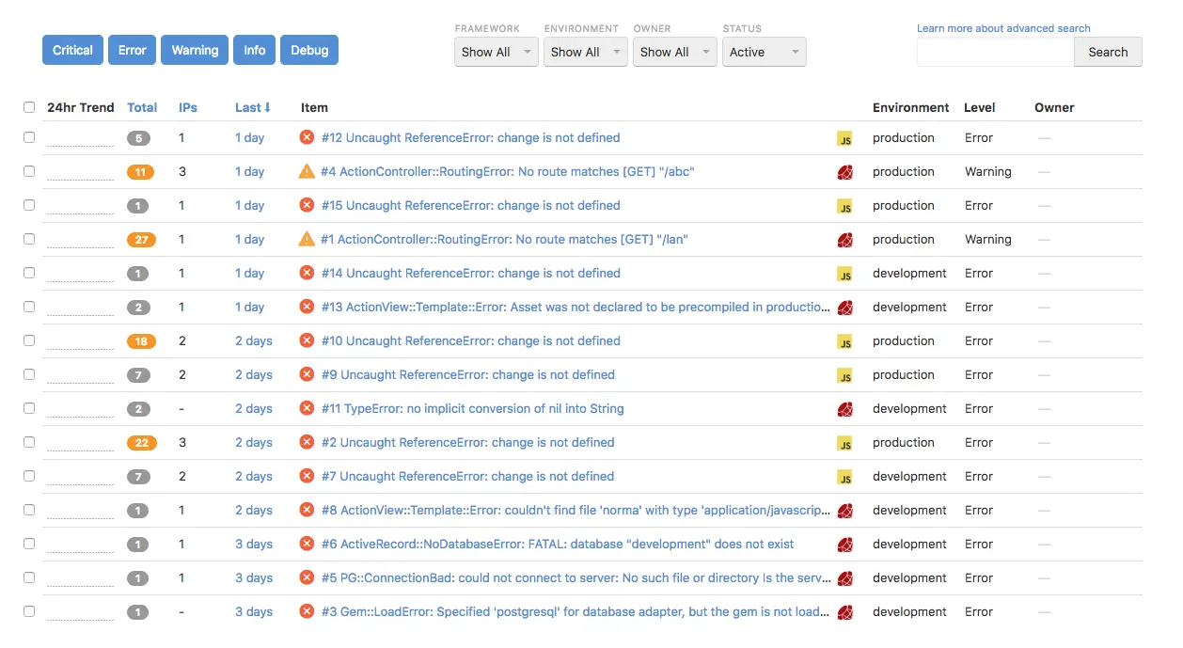Screen dimensions: 1183x648
Task: Click the red error icon for item #13
Action: tap(307, 307)
